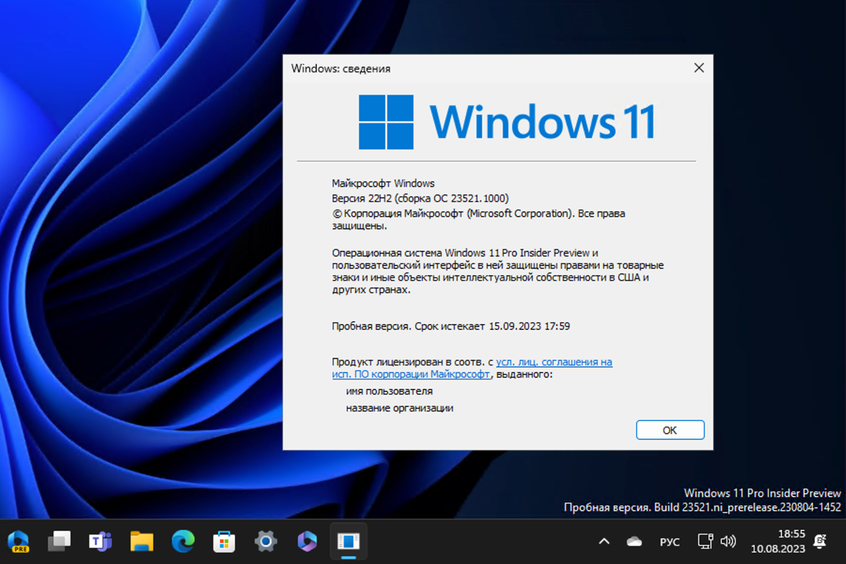The height and width of the screenshot is (564, 846).
Task: Open the Start menu with PRE badge
Action: (19, 541)
